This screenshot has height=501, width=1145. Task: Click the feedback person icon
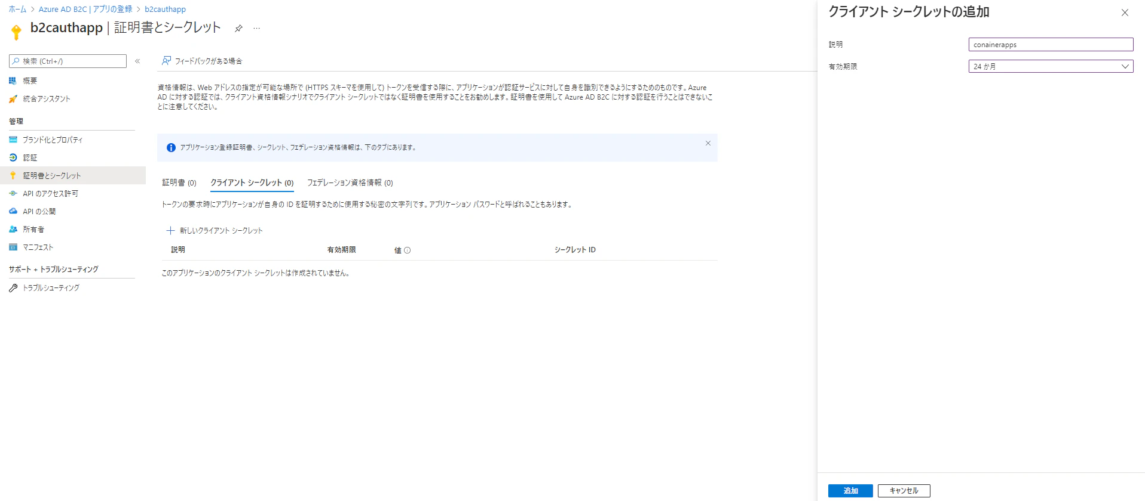pyautogui.click(x=166, y=61)
